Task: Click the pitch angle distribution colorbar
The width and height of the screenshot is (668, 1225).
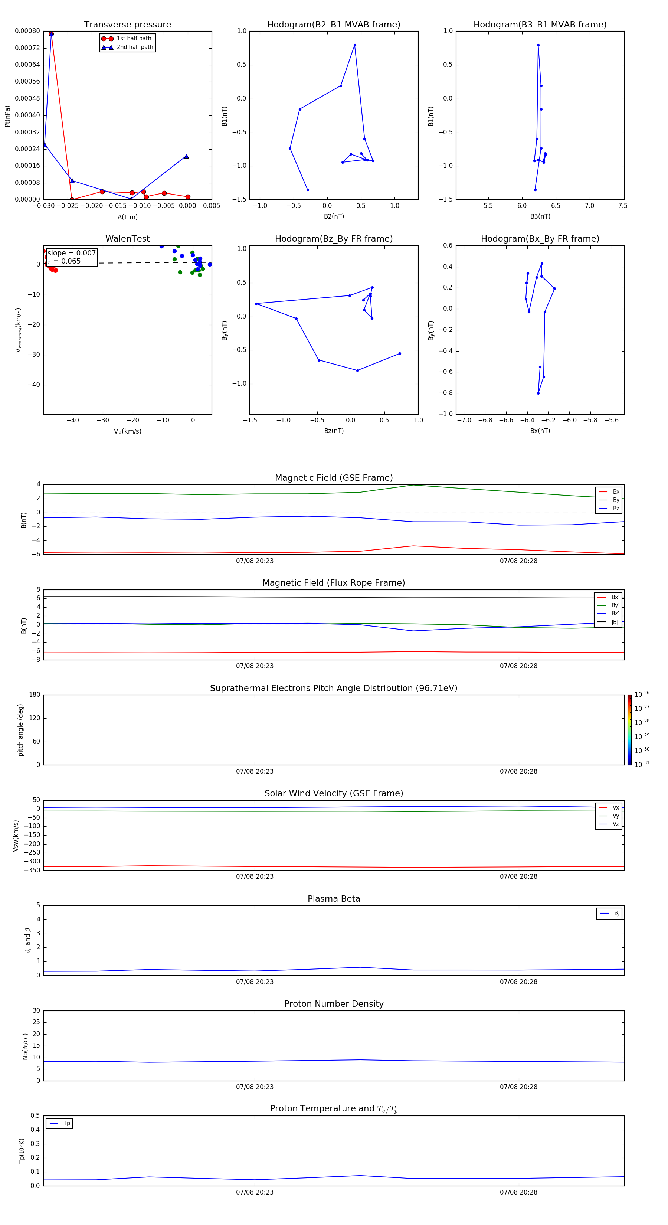Action: point(629,729)
